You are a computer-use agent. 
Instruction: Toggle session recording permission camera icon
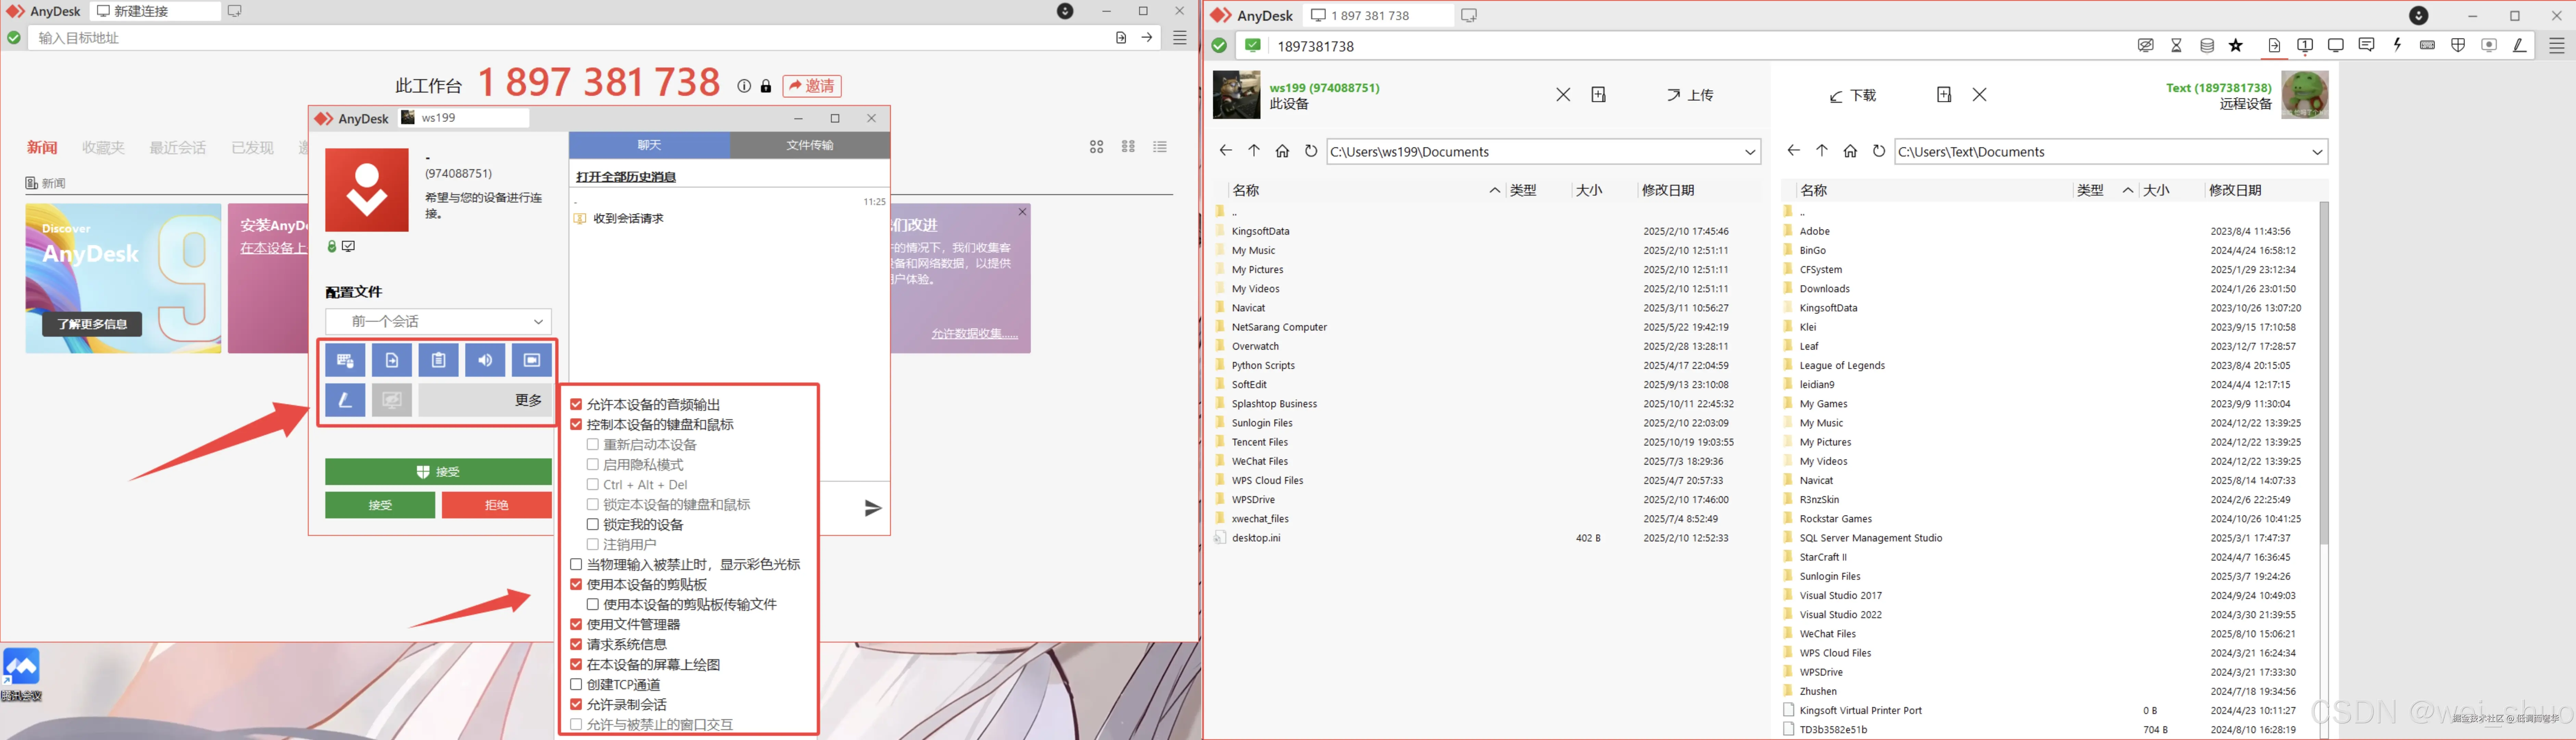click(x=532, y=360)
